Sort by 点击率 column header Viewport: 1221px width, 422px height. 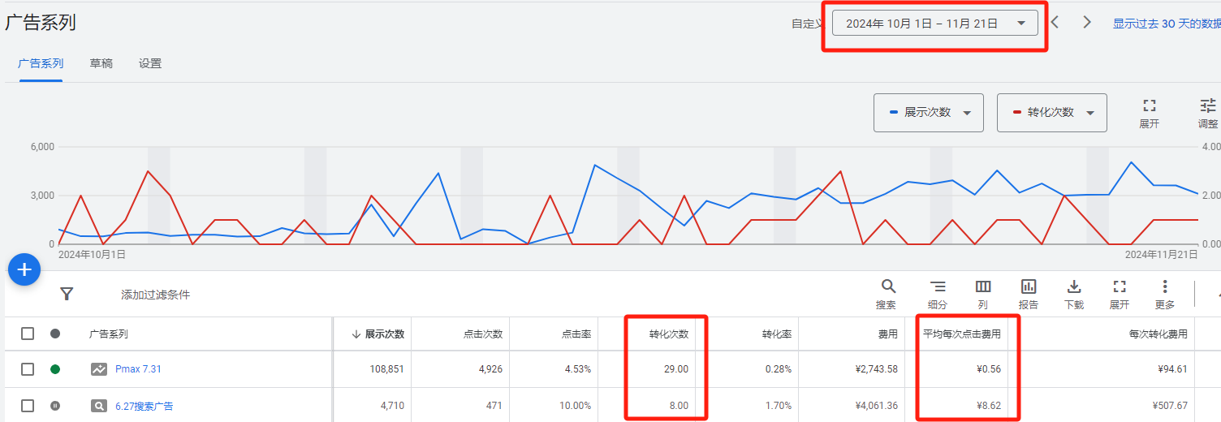point(576,334)
